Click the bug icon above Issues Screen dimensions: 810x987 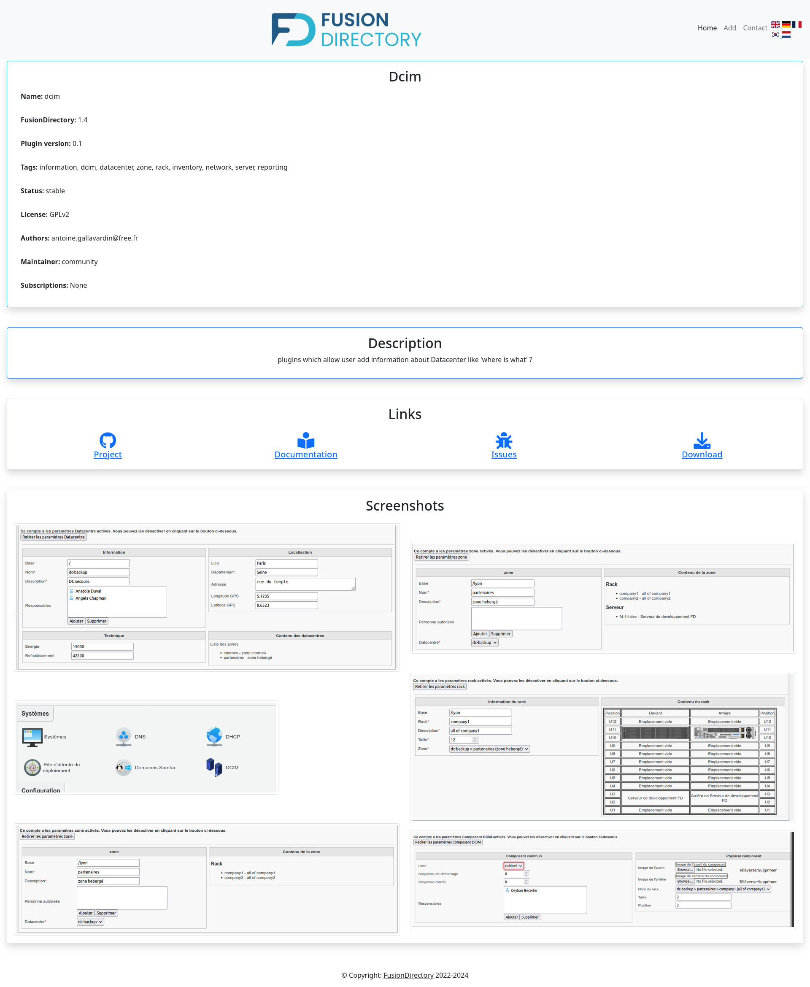504,440
